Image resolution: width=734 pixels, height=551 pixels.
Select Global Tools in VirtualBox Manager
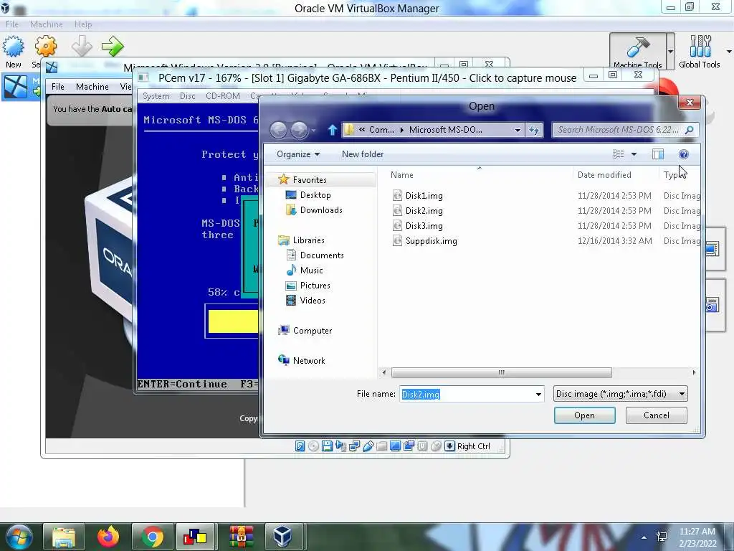(x=700, y=51)
